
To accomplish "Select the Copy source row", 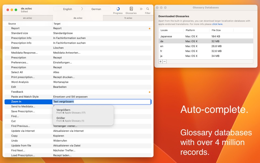I will pyautogui.click(x=78, y=136).
